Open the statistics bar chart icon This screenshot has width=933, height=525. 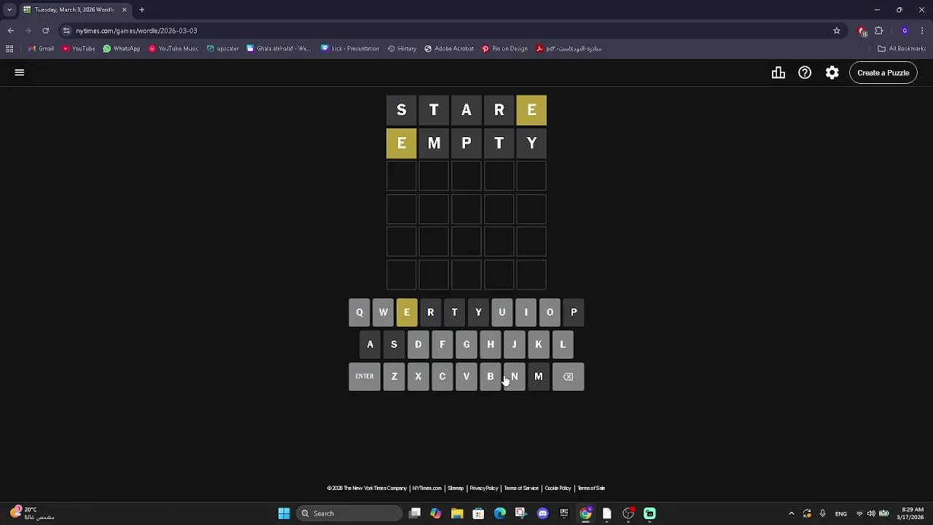point(778,73)
